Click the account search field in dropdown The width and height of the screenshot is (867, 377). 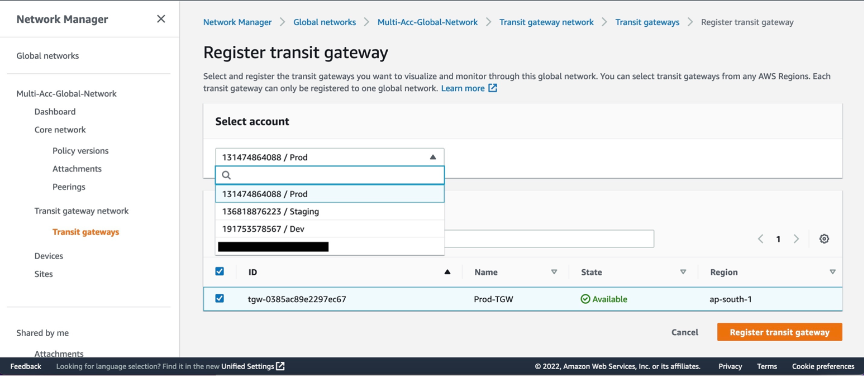point(331,175)
